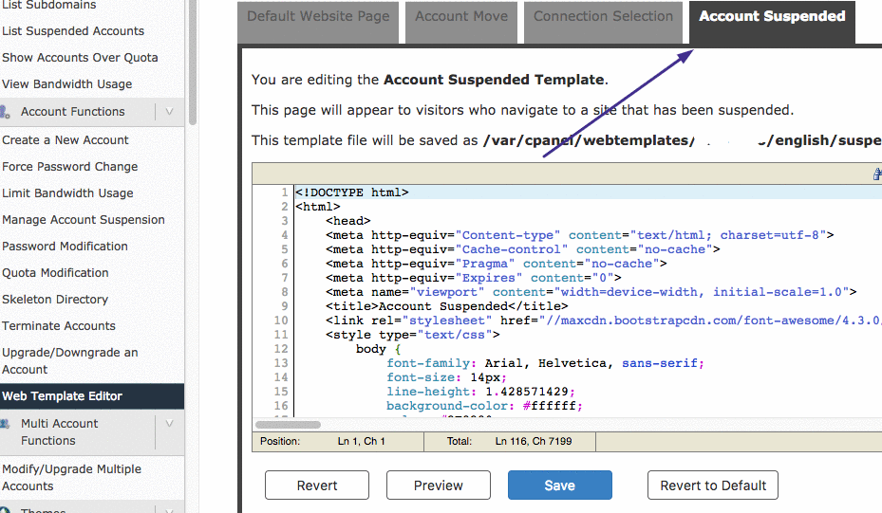Switch to the Default Website Page tab
This screenshot has height=513, width=882.
click(x=318, y=17)
